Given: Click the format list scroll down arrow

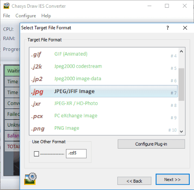Looking at the screenshot, I should (x=181, y=131).
